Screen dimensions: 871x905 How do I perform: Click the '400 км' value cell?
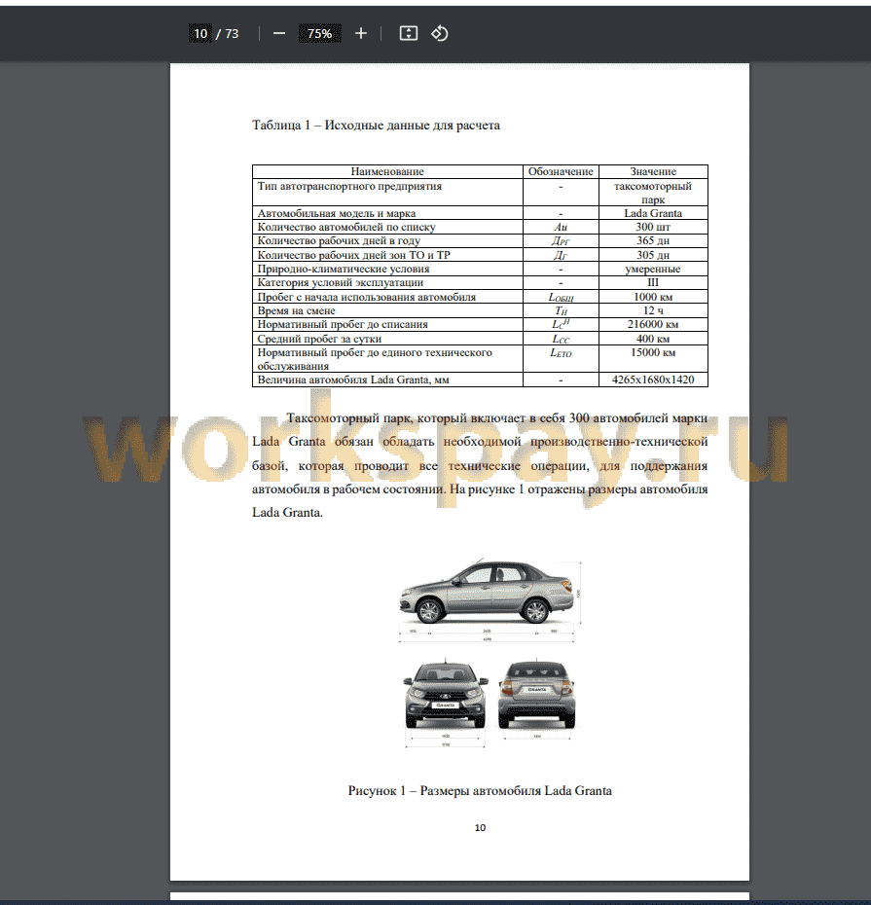pyautogui.click(x=653, y=339)
